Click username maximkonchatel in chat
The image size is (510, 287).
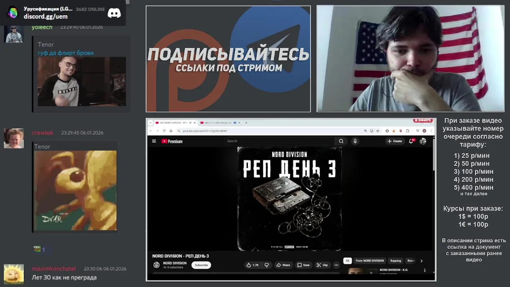click(x=54, y=269)
